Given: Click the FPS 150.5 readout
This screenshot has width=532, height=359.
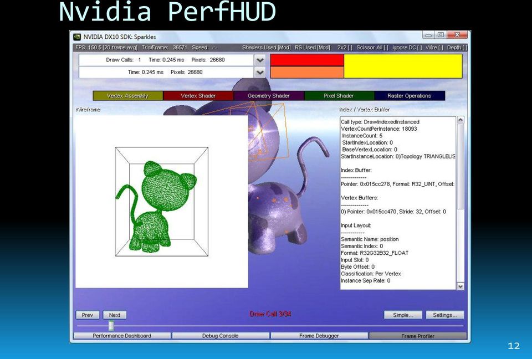Looking at the screenshot, I should click(106, 48).
